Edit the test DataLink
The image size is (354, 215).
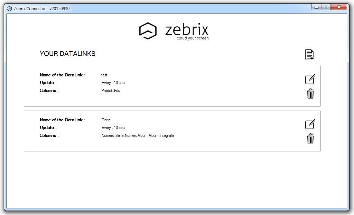[x=310, y=79]
